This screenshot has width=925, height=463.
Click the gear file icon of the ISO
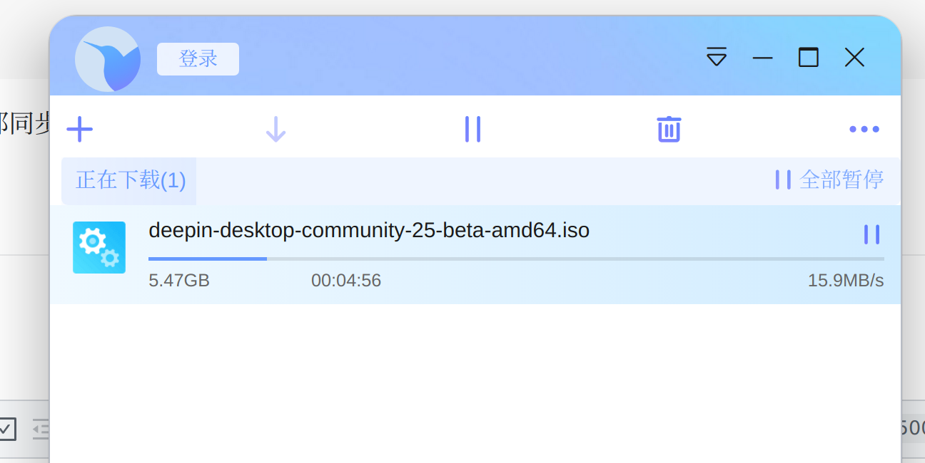[x=99, y=247]
